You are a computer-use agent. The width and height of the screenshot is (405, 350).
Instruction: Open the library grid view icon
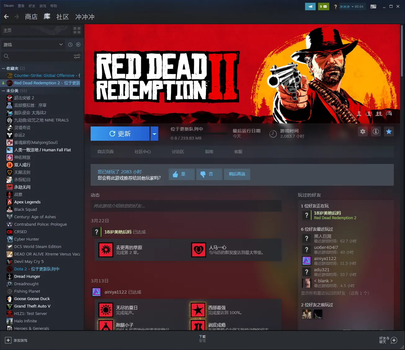[77, 30]
